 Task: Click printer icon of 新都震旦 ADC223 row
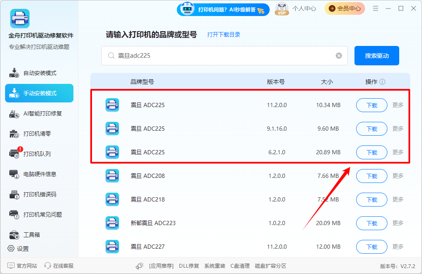point(112,223)
